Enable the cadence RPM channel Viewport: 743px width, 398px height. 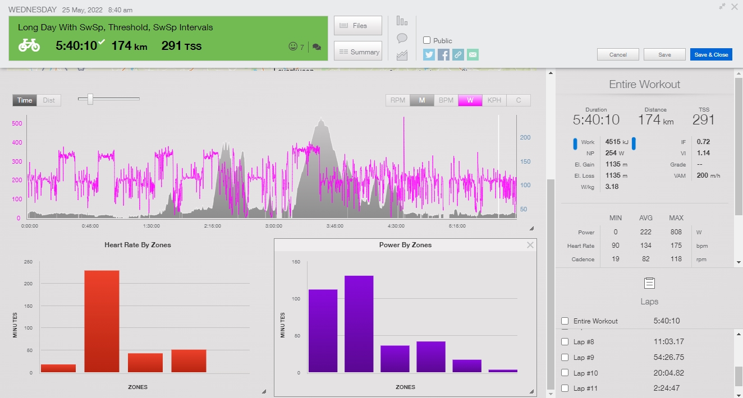click(x=398, y=100)
